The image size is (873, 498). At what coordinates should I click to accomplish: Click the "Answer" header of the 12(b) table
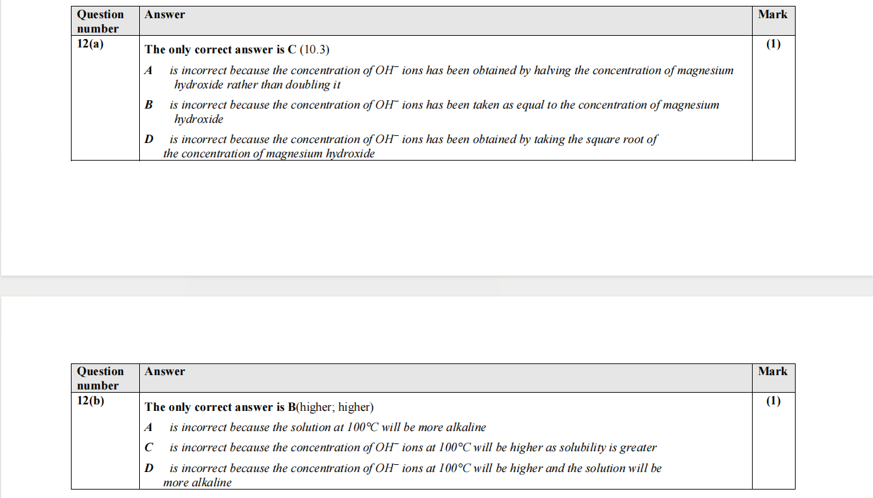(x=165, y=372)
